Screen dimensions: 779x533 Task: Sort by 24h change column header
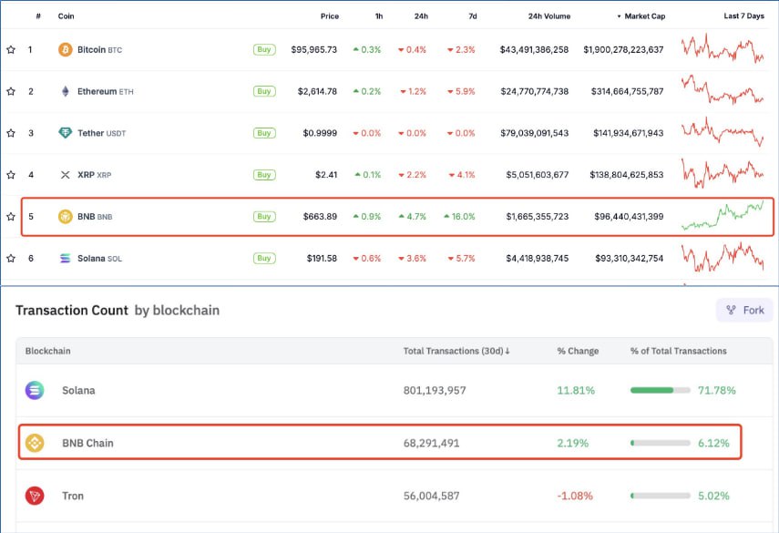click(421, 16)
